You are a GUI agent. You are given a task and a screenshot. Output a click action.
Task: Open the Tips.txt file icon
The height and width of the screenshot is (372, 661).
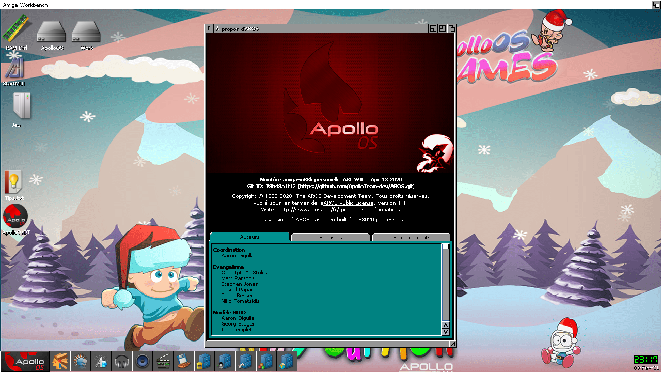click(x=14, y=186)
